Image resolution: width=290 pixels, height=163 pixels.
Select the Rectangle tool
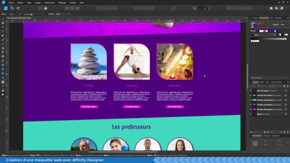click(x=3, y=65)
